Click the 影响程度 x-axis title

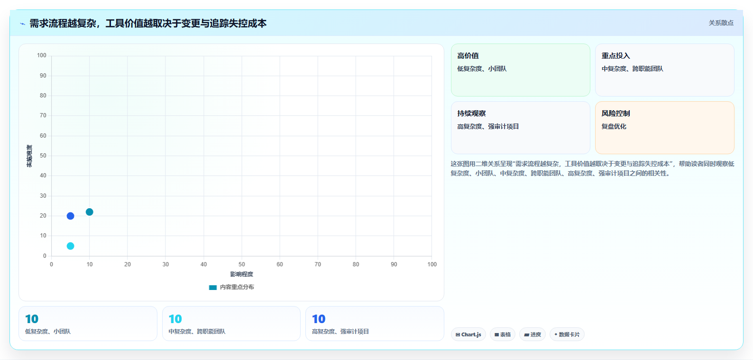[242, 274]
